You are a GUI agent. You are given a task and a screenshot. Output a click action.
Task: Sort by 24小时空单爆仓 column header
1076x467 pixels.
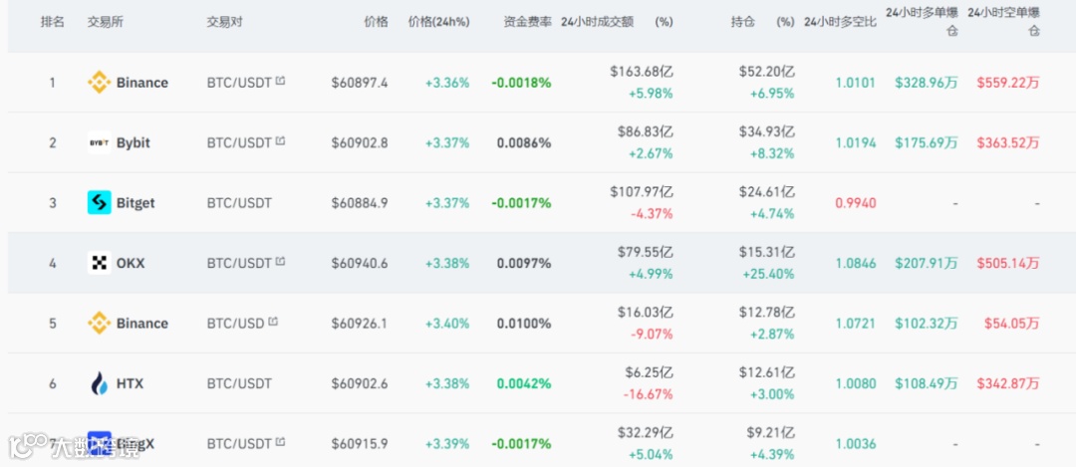coord(1003,23)
